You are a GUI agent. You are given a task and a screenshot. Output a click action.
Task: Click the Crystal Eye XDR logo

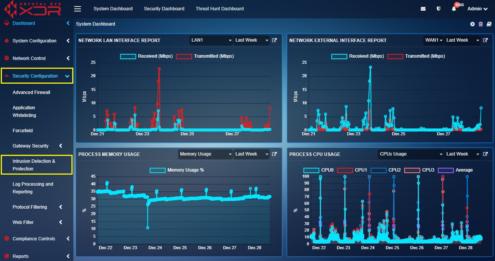(32, 9)
